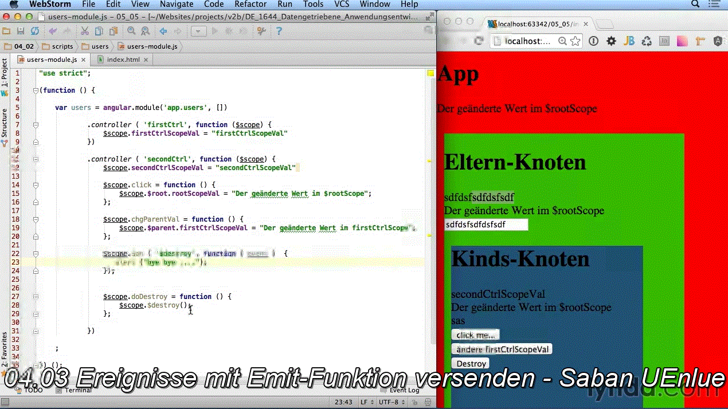
Task: Click the AngularJS shield extension icon
Action: pos(718,41)
